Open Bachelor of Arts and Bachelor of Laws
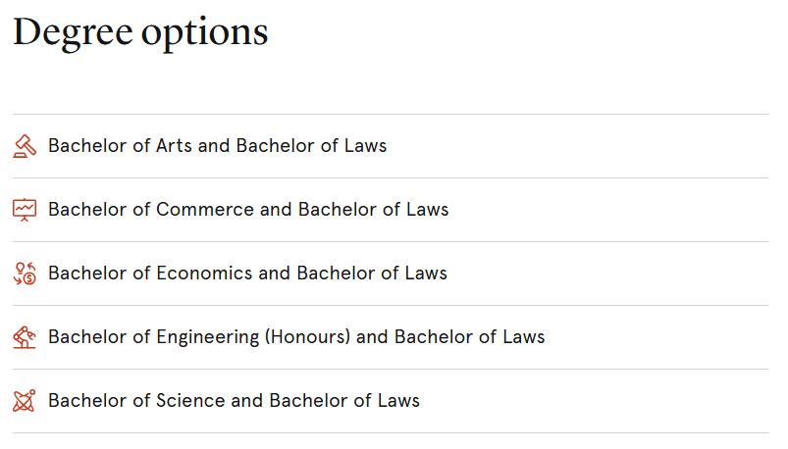The width and height of the screenshot is (788, 449). [217, 146]
